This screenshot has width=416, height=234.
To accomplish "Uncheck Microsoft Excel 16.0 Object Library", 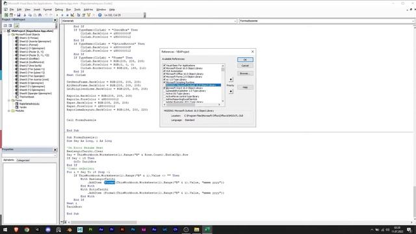I will click(x=164, y=68).
